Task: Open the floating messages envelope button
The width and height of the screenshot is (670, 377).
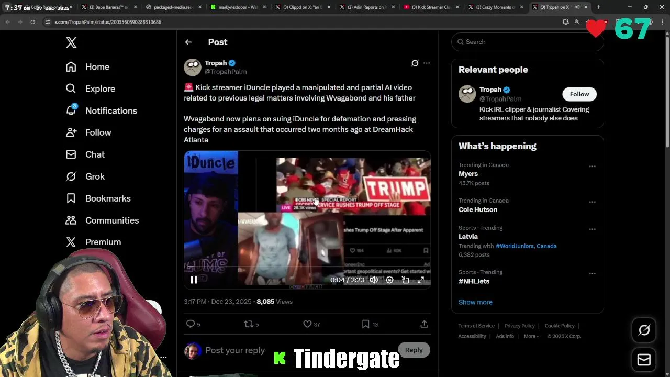Action: (x=644, y=360)
